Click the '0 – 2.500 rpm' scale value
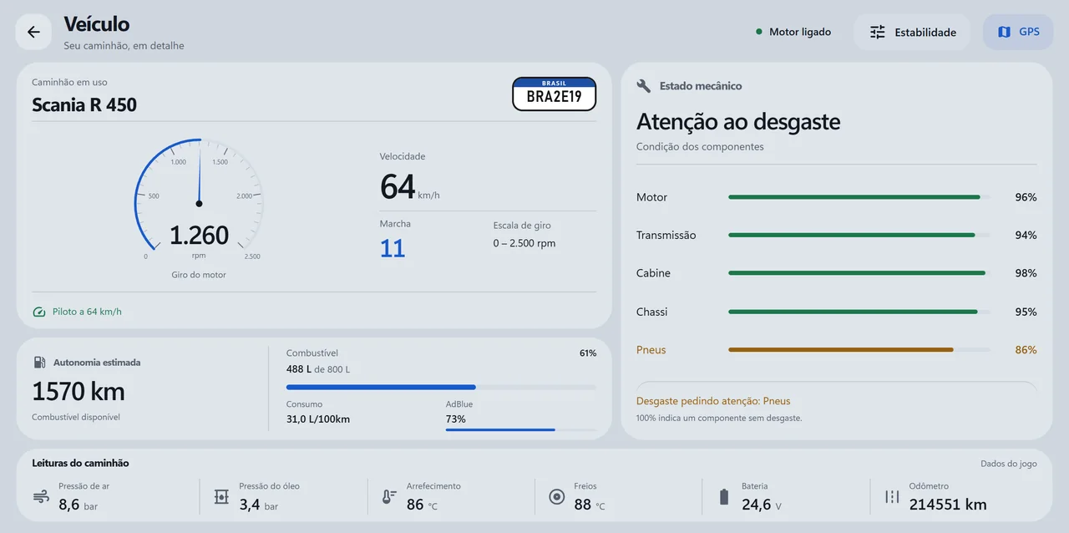Screen dimensions: 1069x533 click(x=524, y=243)
